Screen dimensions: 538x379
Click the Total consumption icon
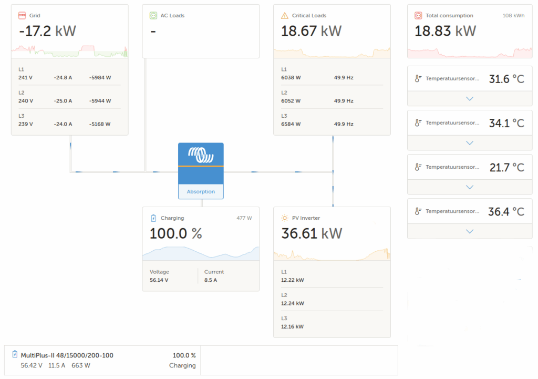pyautogui.click(x=418, y=16)
